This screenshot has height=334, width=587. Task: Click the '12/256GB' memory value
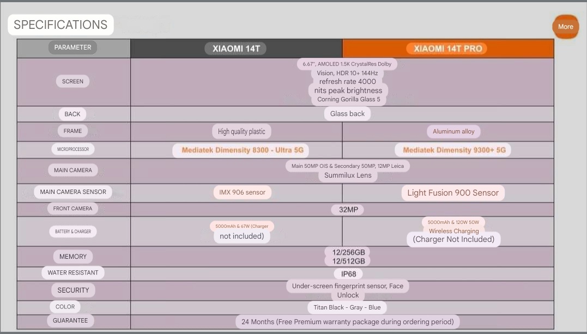pyautogui.click(x=348, y=252)
